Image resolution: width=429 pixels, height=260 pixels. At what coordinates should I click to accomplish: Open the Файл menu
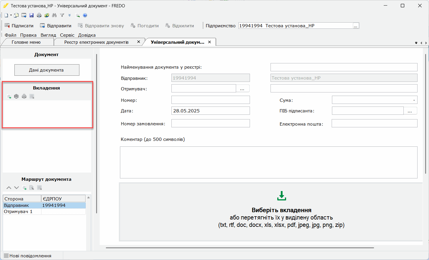11,35
